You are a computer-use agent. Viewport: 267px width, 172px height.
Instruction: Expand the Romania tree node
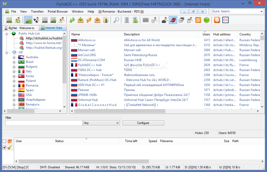14,86
